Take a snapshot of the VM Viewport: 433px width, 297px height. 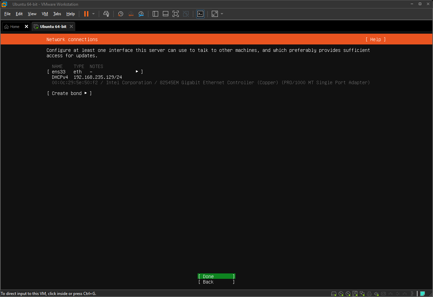point(120,14)
